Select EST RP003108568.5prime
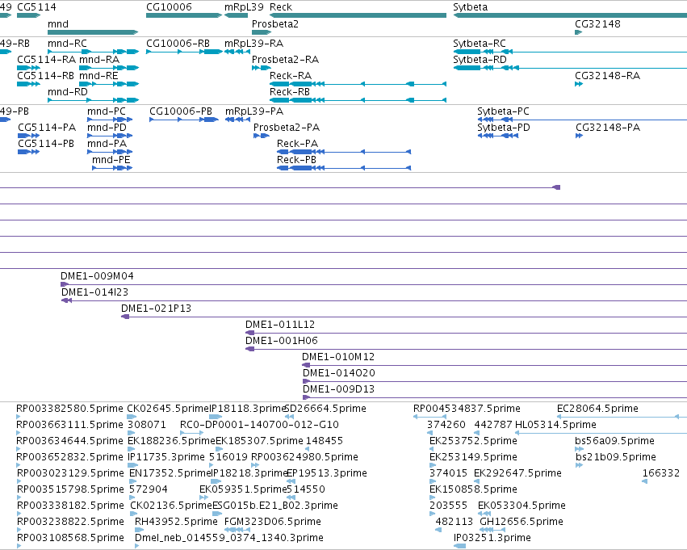This screenshot has height=550, width=687. click(x=70, y=538)
